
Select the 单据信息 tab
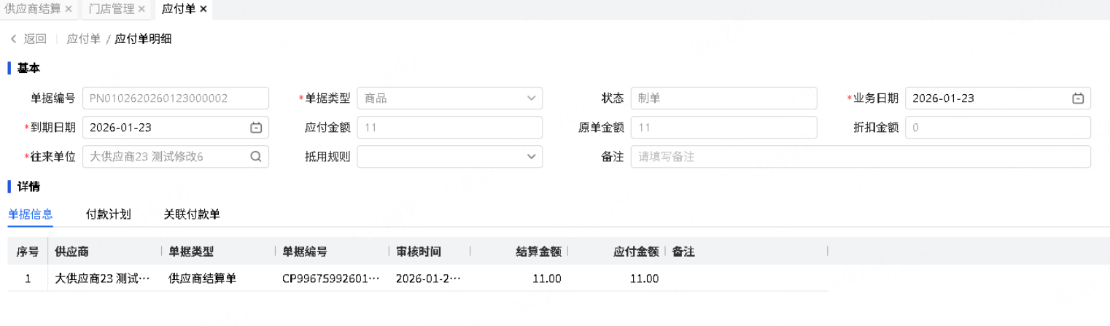[31, 214]
